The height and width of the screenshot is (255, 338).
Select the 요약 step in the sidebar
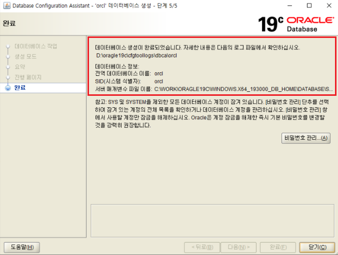(x=19, y=67)
